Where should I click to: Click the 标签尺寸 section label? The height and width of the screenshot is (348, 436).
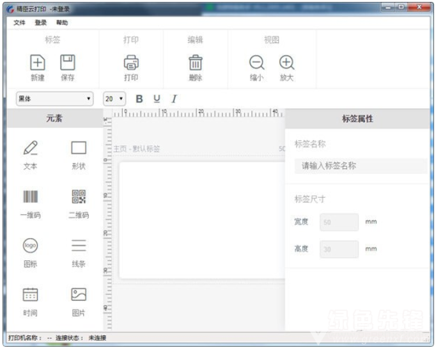tap(310, 199)
